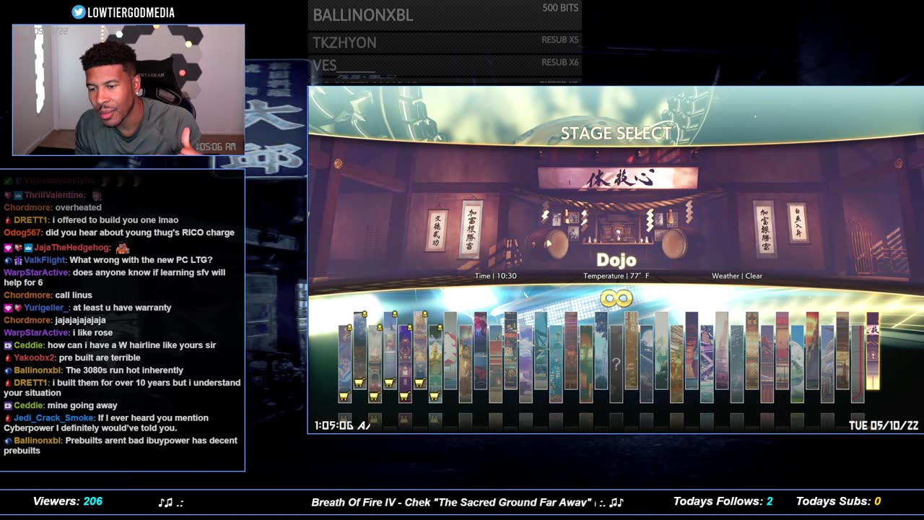
Task: Click username 'JajaTheHedgehog' in chat
Action: point(72,248)
